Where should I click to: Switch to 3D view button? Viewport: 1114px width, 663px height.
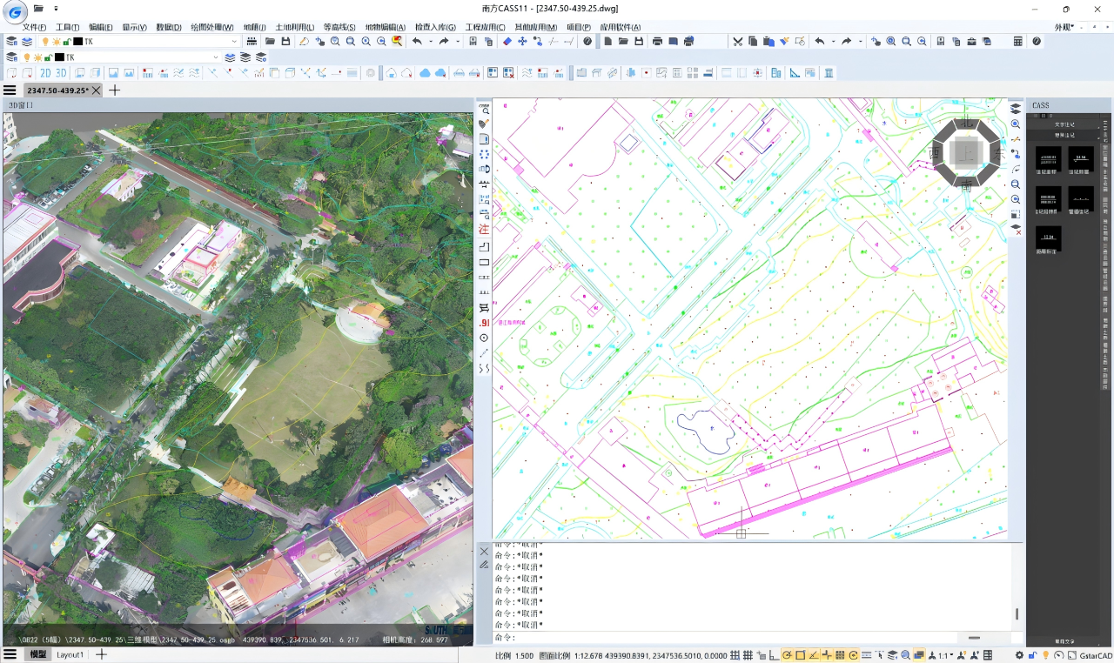(61, 73)
